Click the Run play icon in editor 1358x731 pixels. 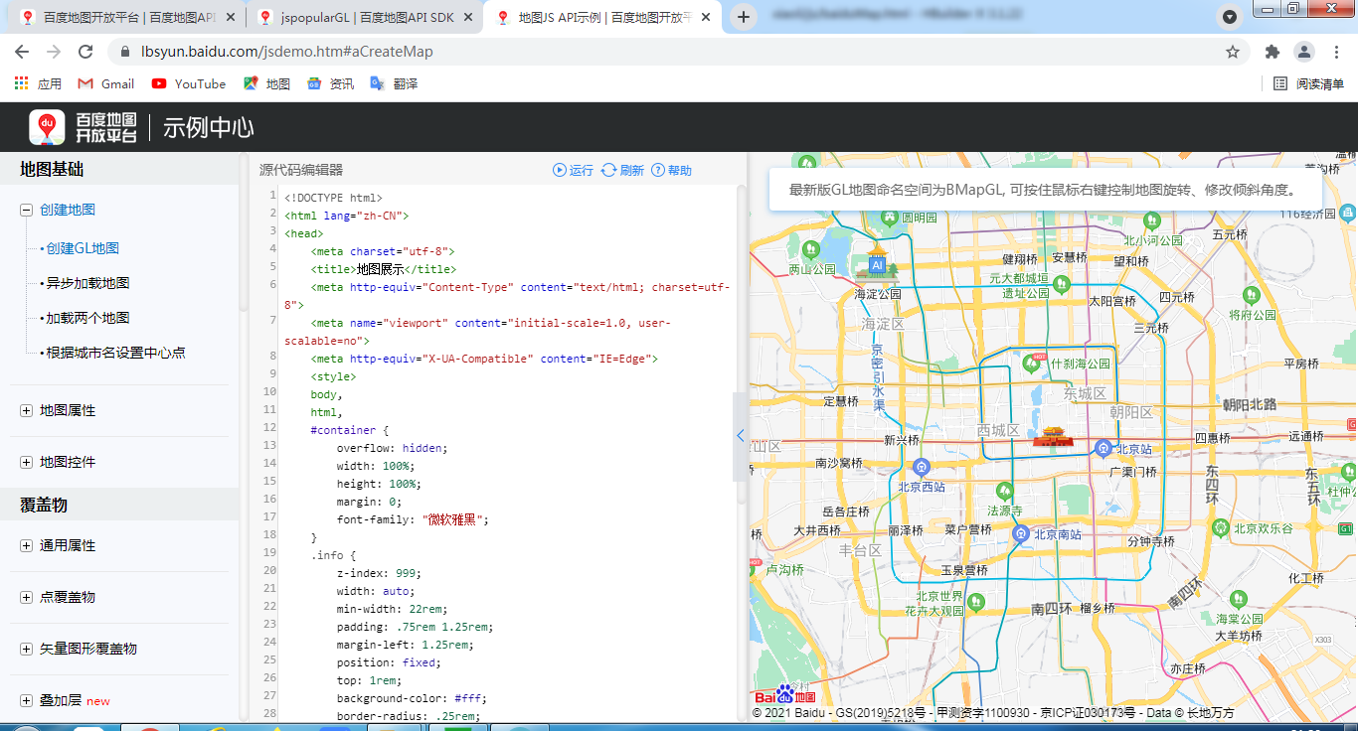pos(560,171)
